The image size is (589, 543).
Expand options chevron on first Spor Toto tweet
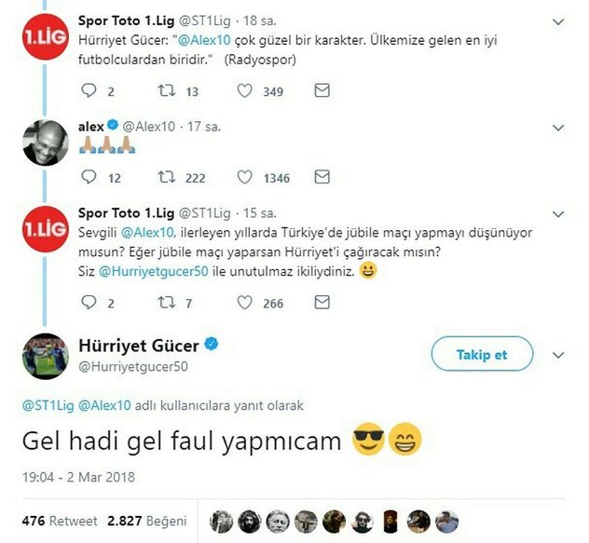pyautogui.click(x=558, y=22)
